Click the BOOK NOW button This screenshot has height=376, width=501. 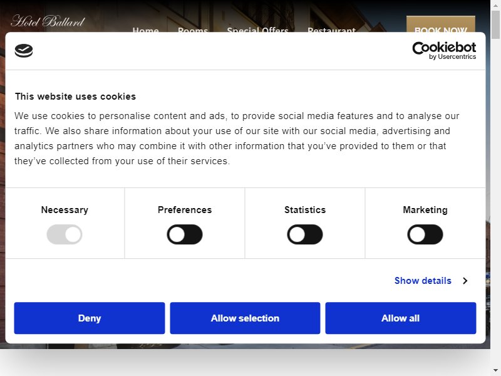click(441, 24)
